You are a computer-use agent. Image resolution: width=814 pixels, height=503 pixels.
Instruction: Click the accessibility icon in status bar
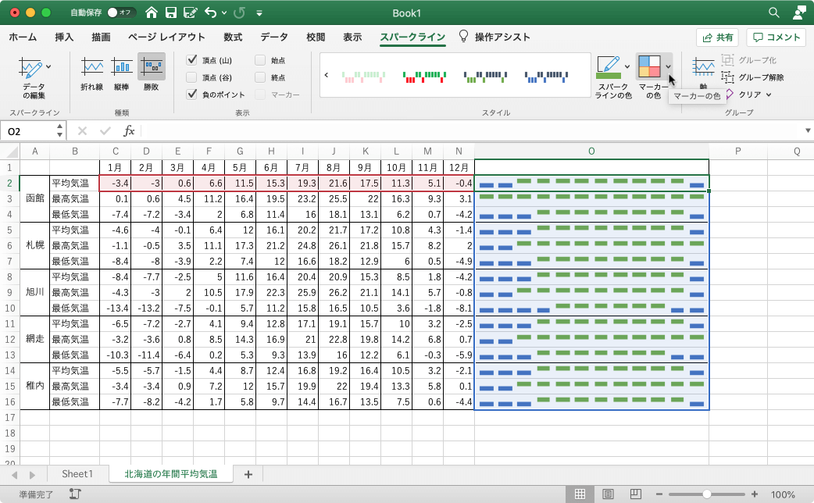75,494
